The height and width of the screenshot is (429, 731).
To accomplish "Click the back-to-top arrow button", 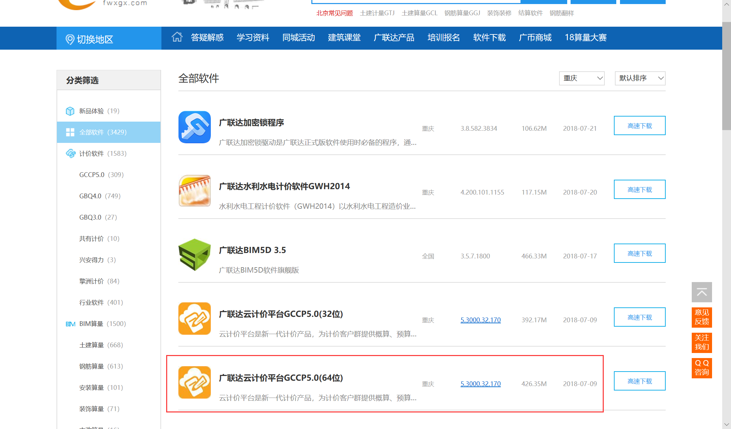I will point(702,292).
